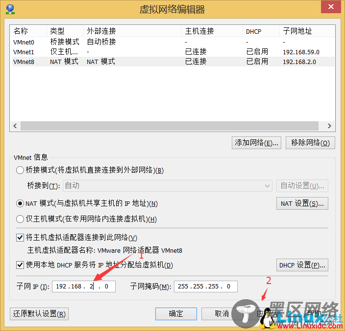Open the 桥接到 dropdown set to 自动
Viewport: 345px width, 331px height.
pos(168,186)
